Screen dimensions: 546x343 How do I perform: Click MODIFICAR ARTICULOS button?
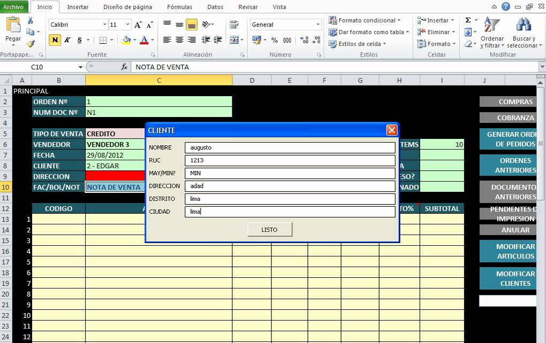click(508, 251)
